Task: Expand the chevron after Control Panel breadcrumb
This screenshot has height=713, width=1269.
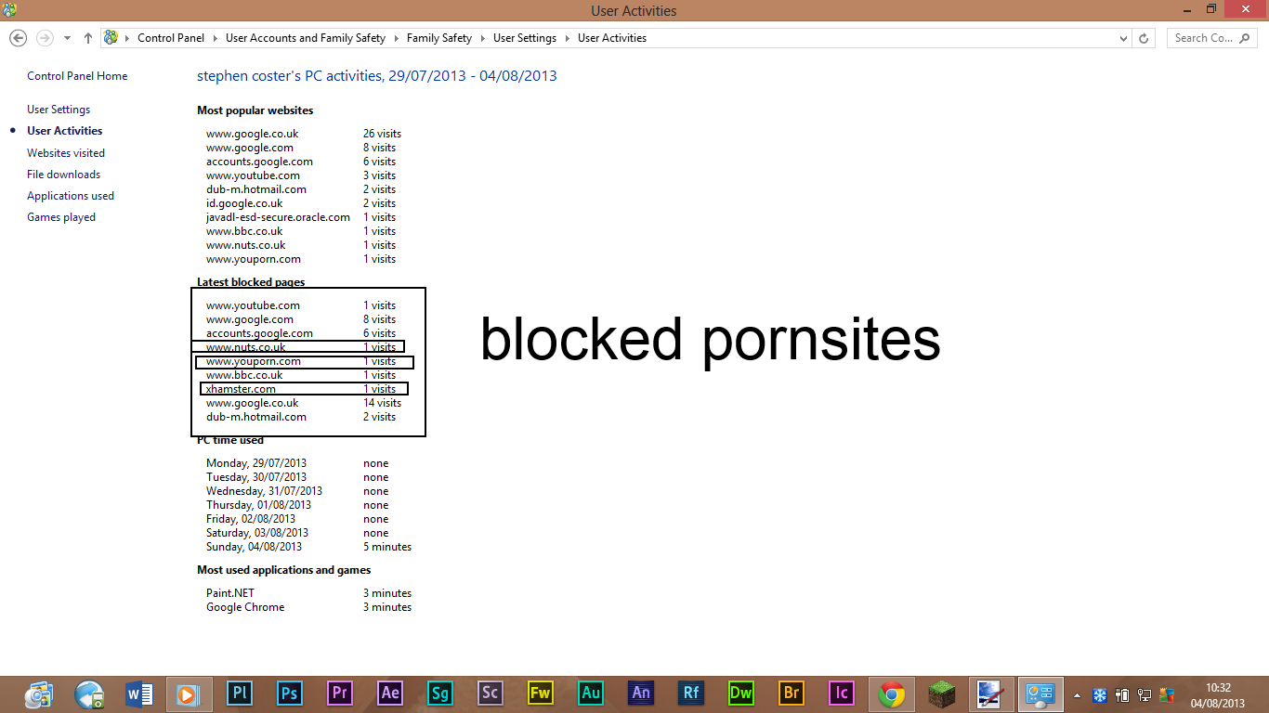Action: (x=216, y=38)
